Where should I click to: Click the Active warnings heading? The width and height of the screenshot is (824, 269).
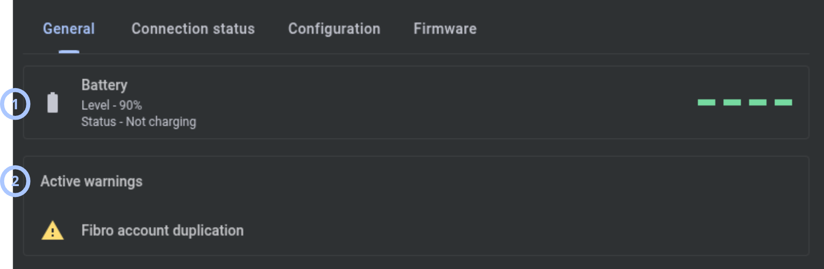[91, 181]
